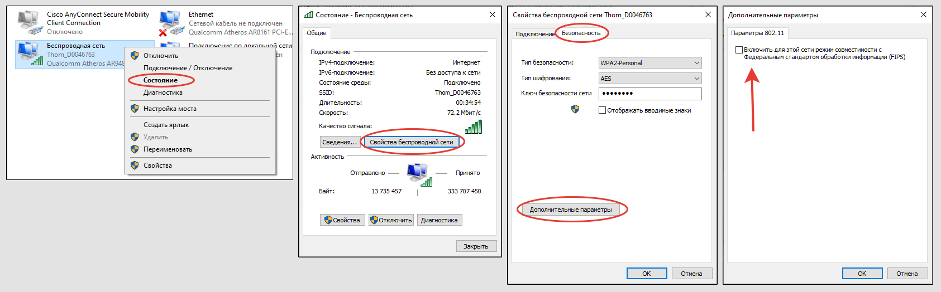Click OK in Дополнительные параметры dialog
This screenshot has width=941, height=292.
pos(862,274)
